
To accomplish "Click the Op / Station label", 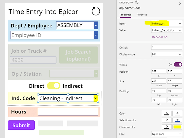I will 26,74.
